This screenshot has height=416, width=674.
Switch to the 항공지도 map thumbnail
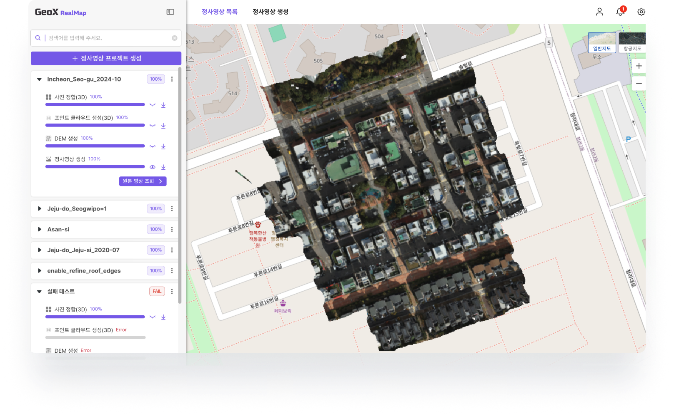(x=632, y=42)
